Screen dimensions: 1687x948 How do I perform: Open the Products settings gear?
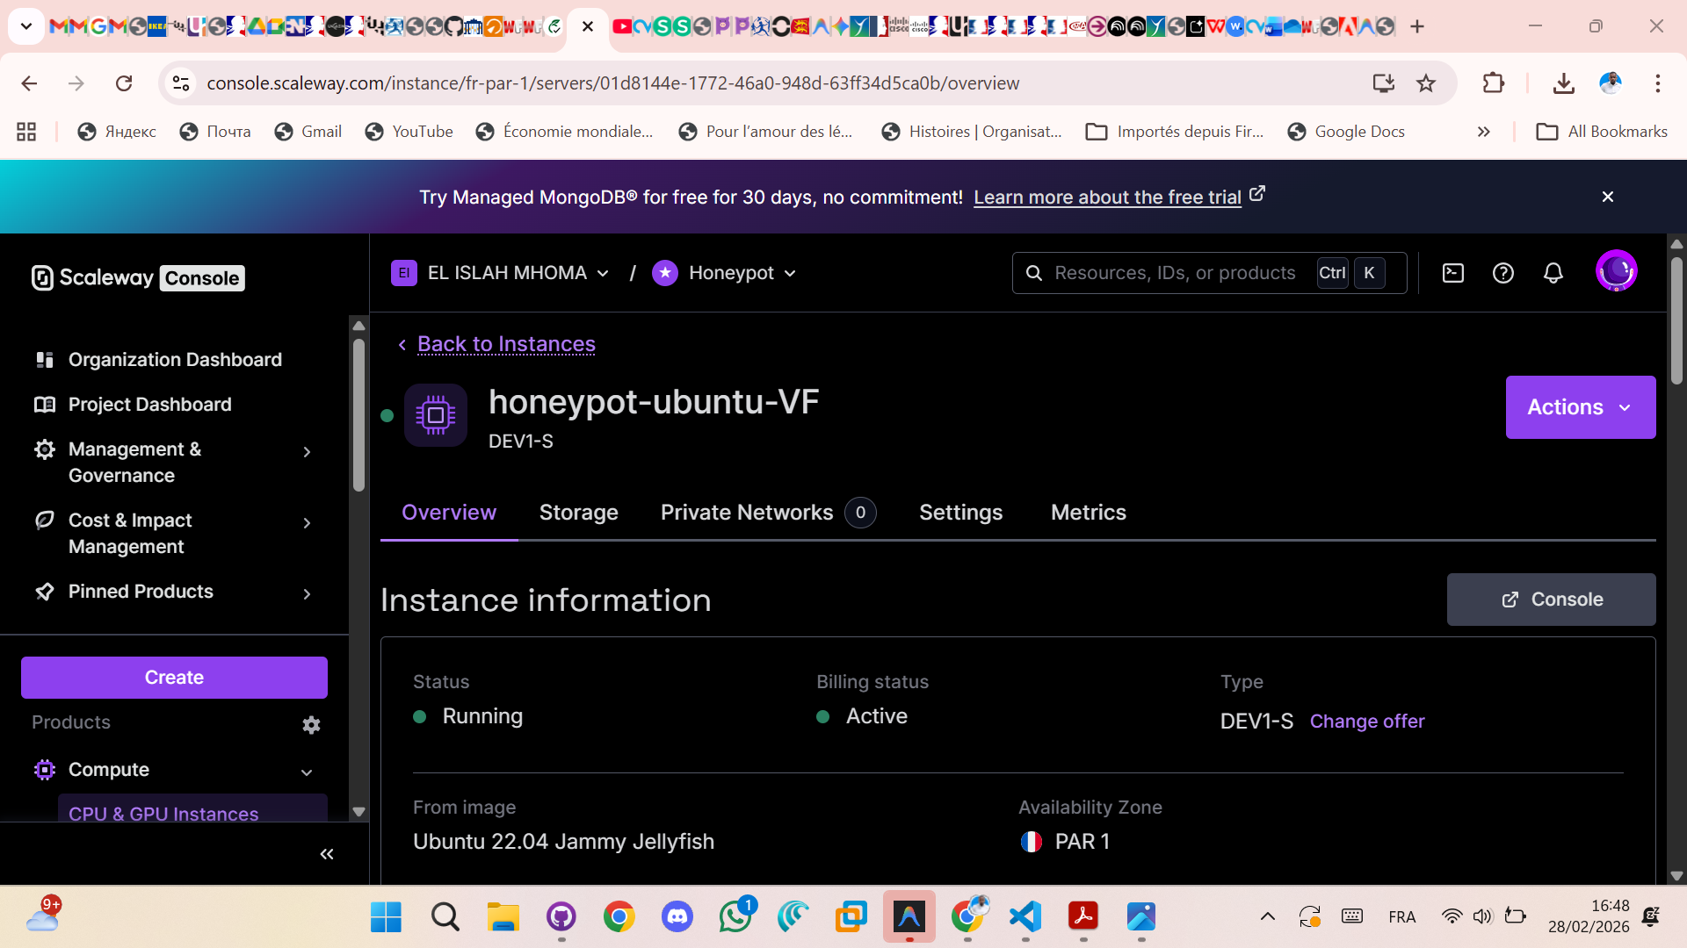311,725
